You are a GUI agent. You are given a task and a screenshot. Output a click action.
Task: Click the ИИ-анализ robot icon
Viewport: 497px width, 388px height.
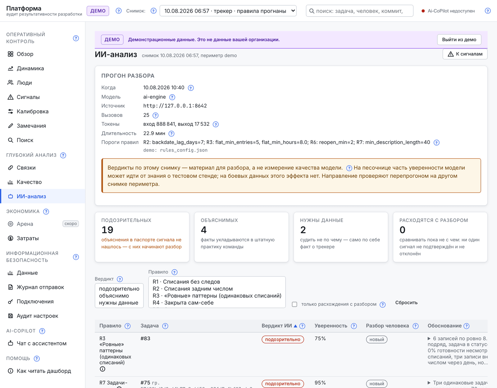(x=11, y=196)
